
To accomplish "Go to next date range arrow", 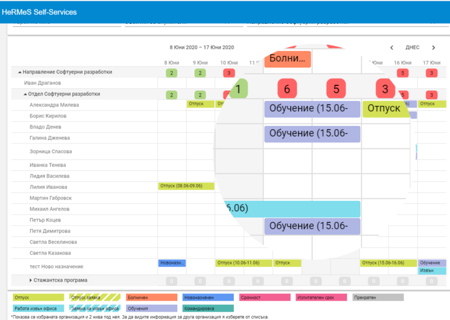I will (x=433, y=47).
